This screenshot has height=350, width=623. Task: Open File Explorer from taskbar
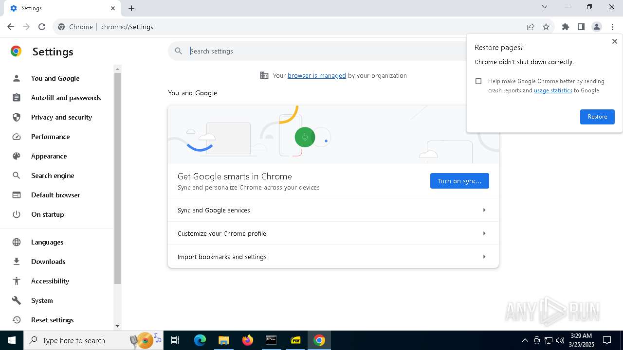[223, 340]
